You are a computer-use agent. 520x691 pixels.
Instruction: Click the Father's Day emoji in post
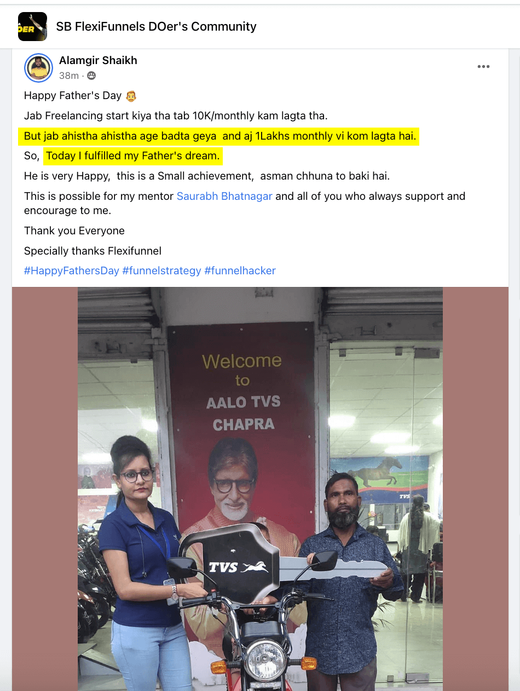(130, 96)
